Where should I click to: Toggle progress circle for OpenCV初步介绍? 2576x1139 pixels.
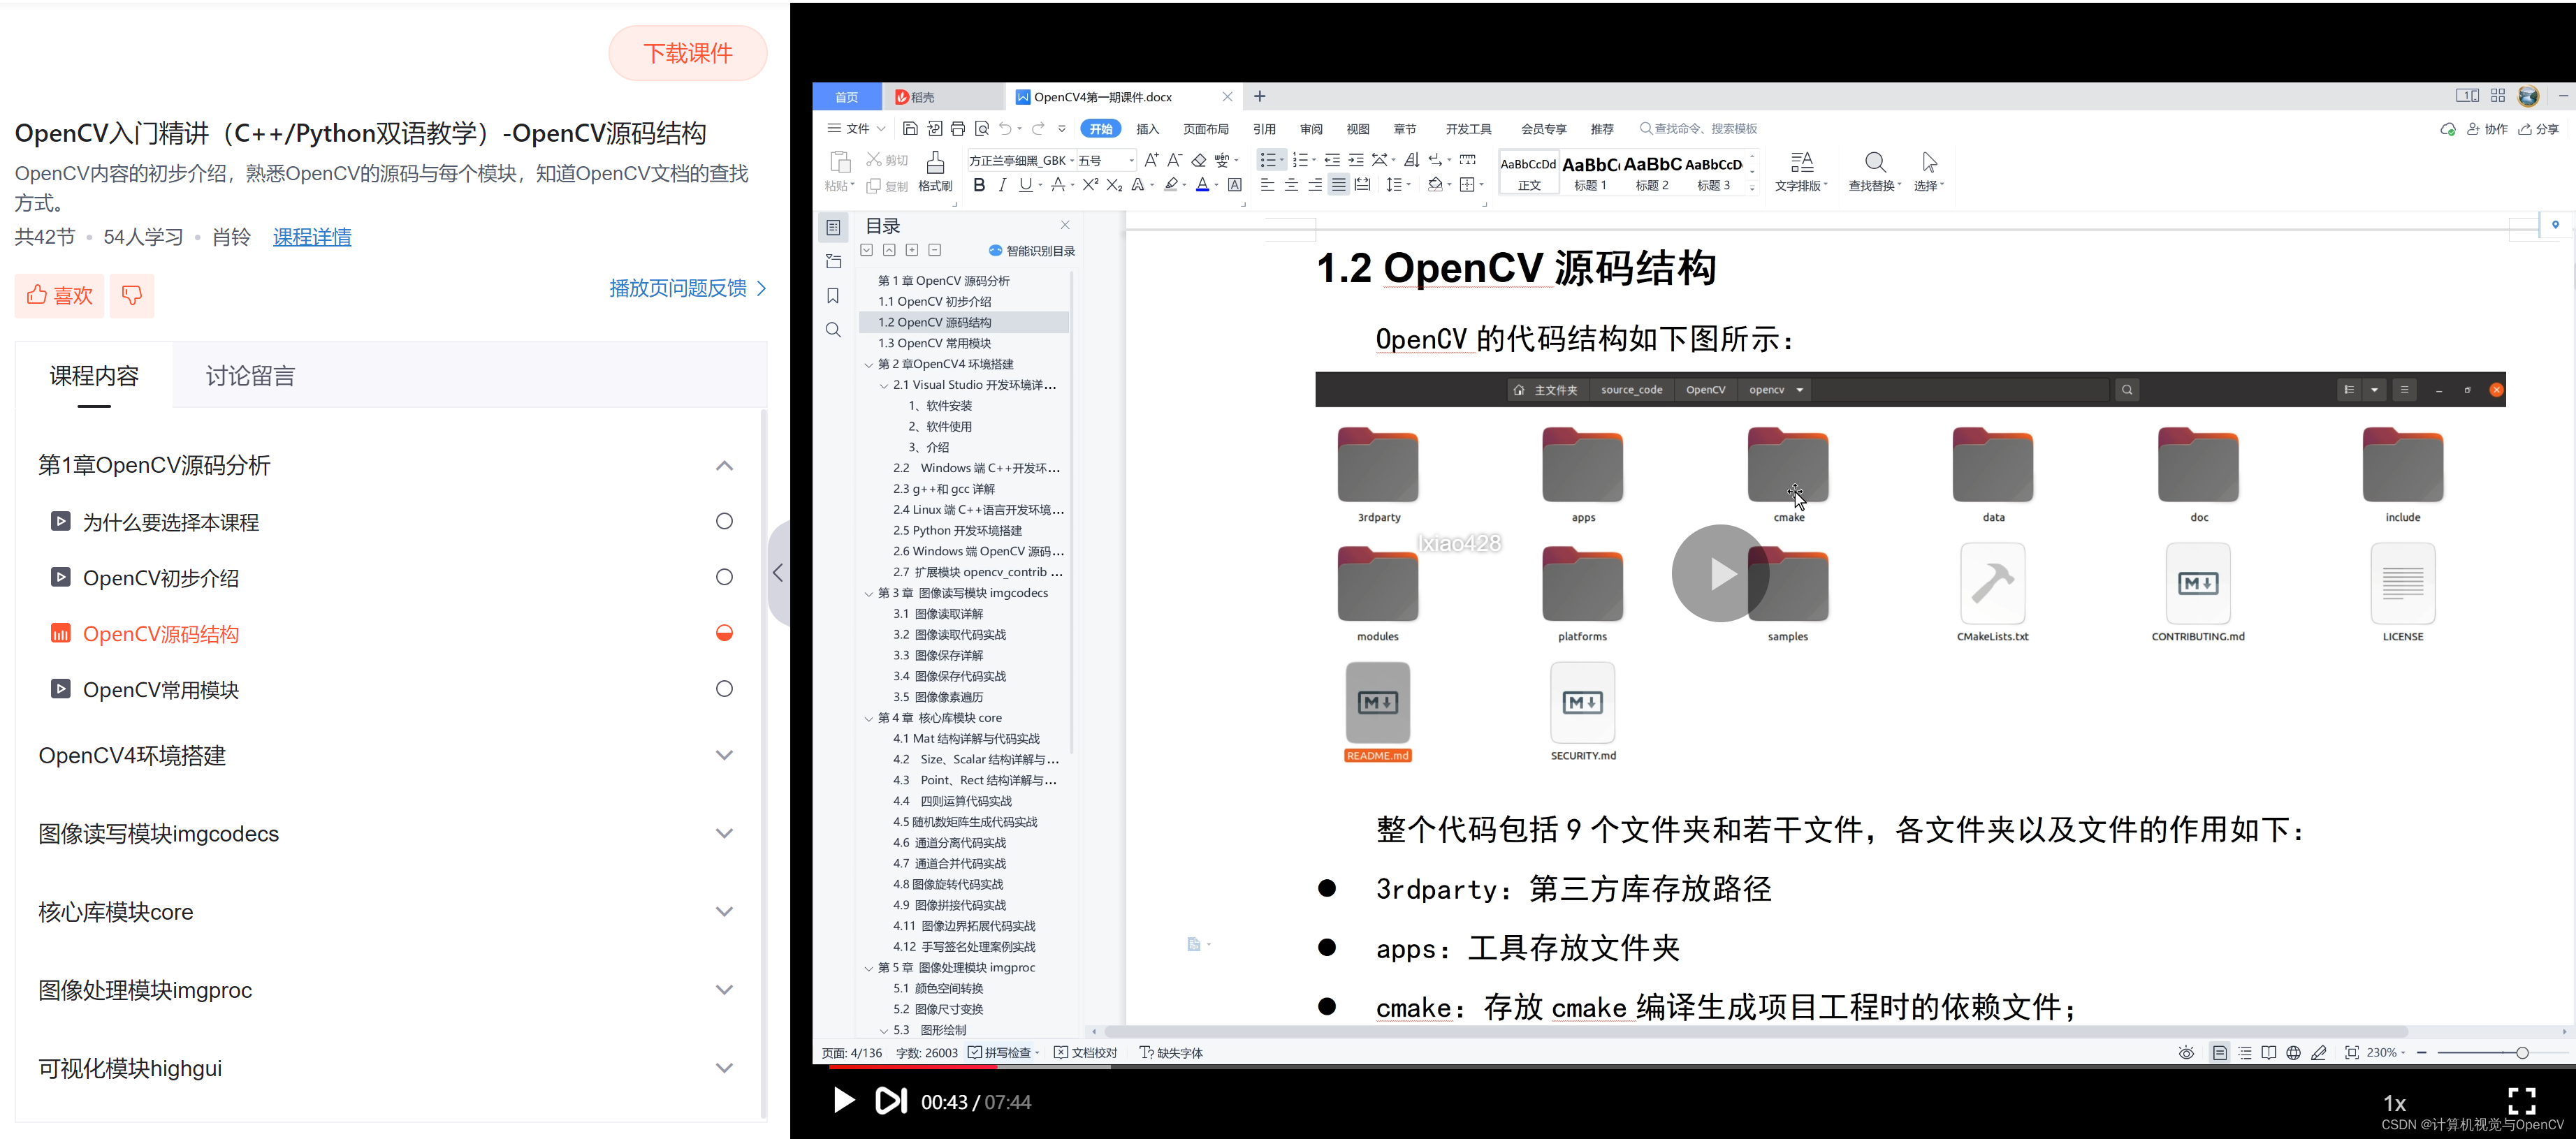click(x=724, y=578)
